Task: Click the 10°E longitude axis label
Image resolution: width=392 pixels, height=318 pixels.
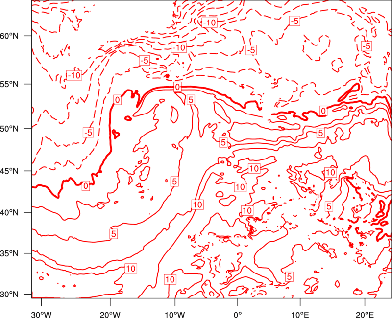Action: pyautogui.click(x=300, y=315)
